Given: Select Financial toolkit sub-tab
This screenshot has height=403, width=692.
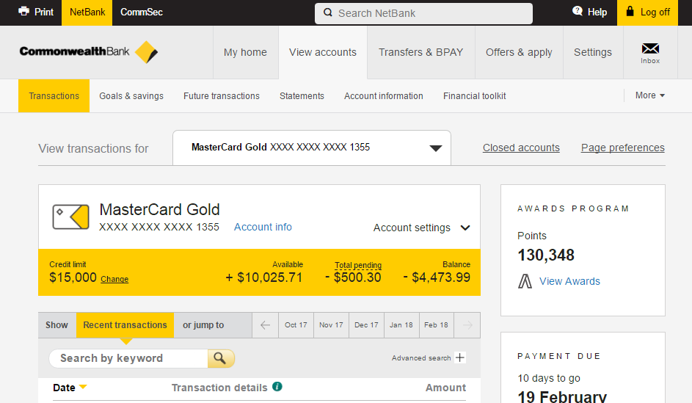Looking at the screenshot, I should [x=475, y=95].
